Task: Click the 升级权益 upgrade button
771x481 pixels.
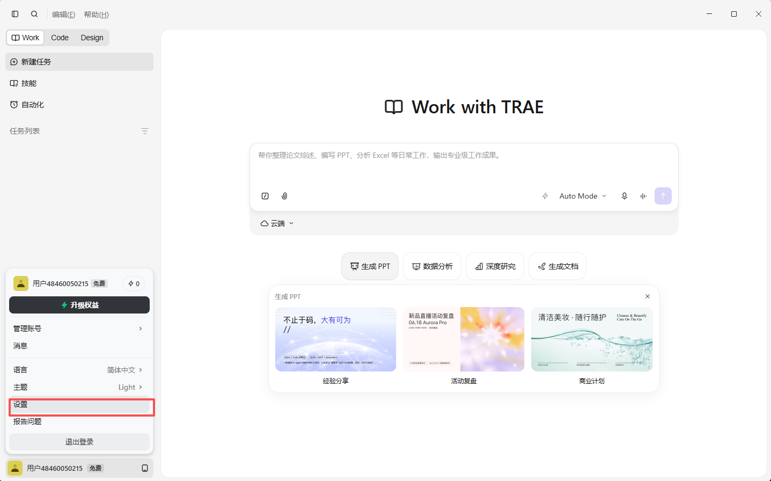Action: pyautogui.click(x=79, y=305)
